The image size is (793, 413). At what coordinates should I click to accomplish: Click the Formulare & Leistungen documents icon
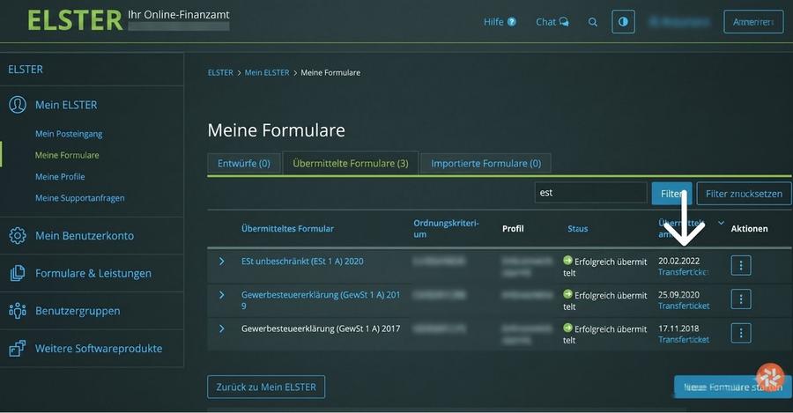(18, 273)
